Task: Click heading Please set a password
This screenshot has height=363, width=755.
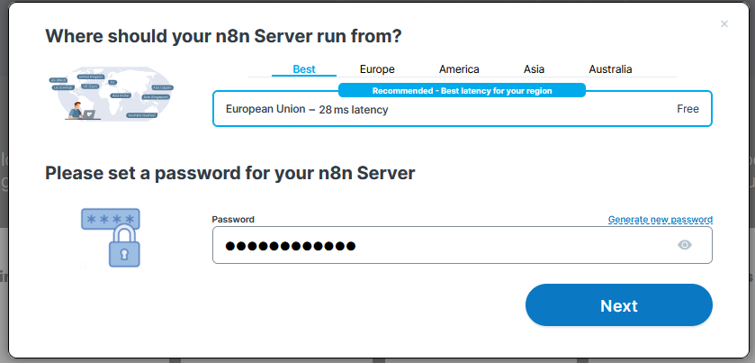Action: [x=229, y=173]
